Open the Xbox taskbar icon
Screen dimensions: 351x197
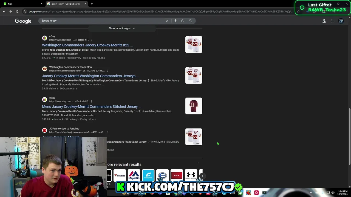(240, 193)
